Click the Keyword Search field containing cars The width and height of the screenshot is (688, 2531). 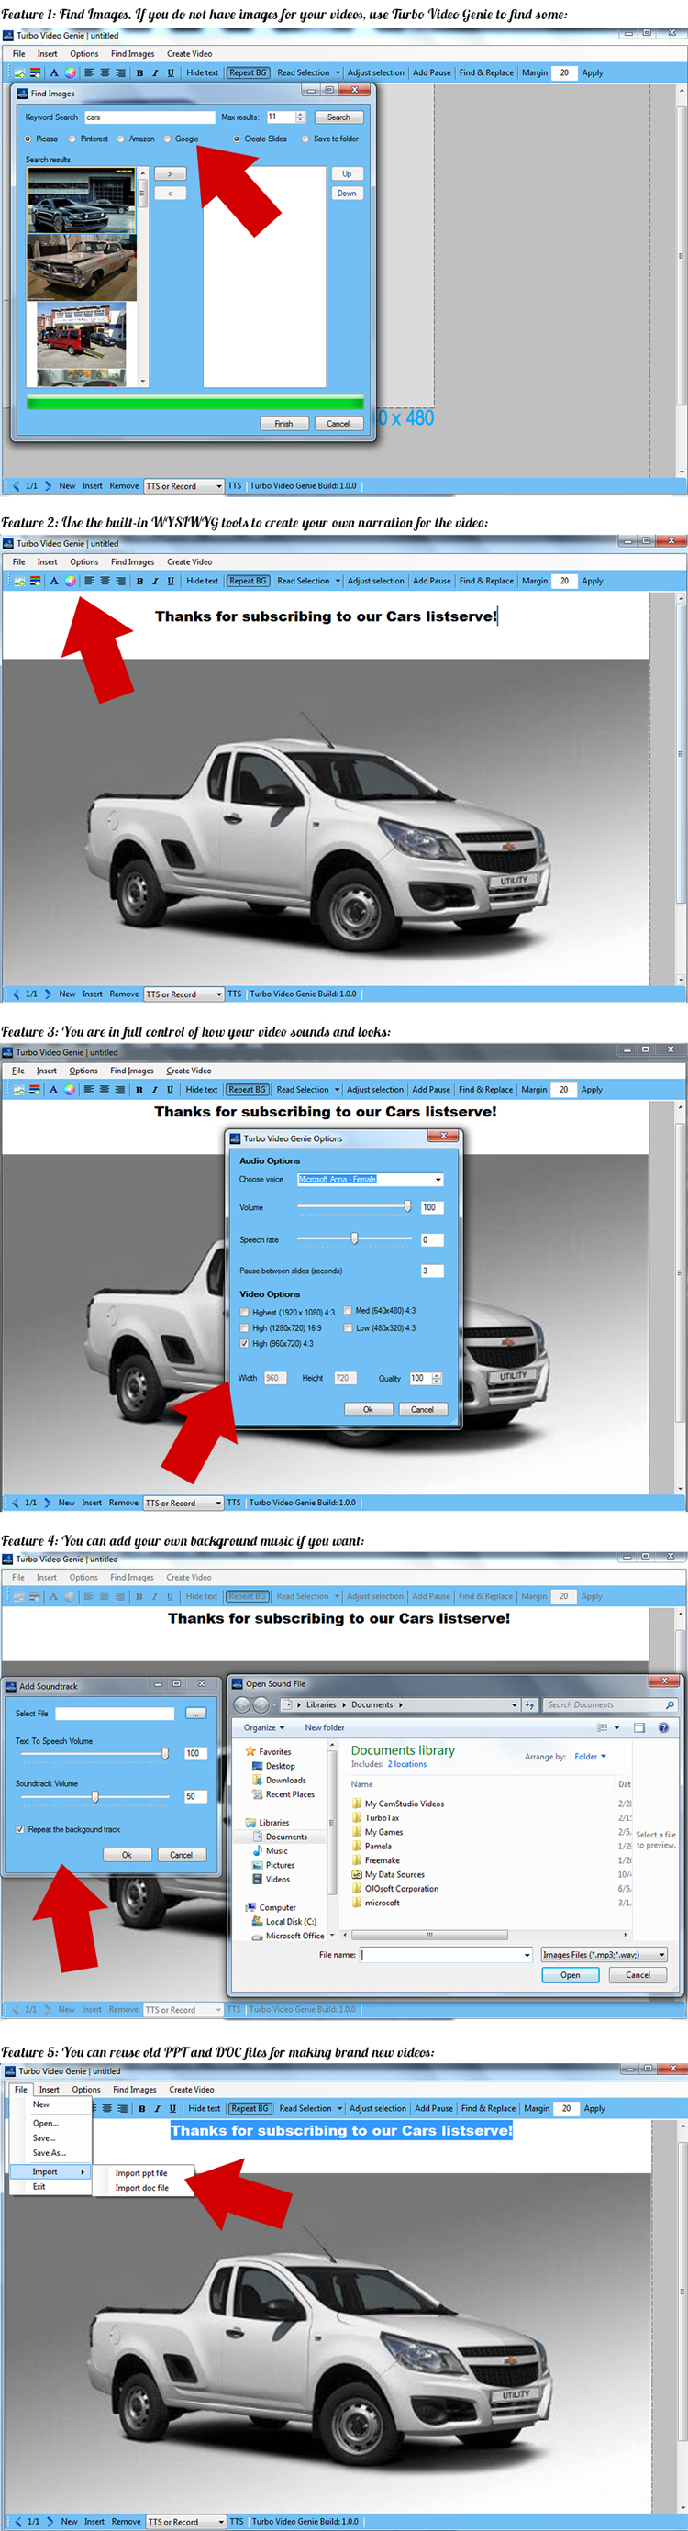click(x=149, y=117)
